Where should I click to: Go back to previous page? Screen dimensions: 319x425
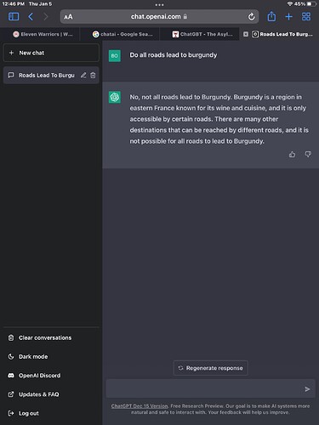pos(31,16)
